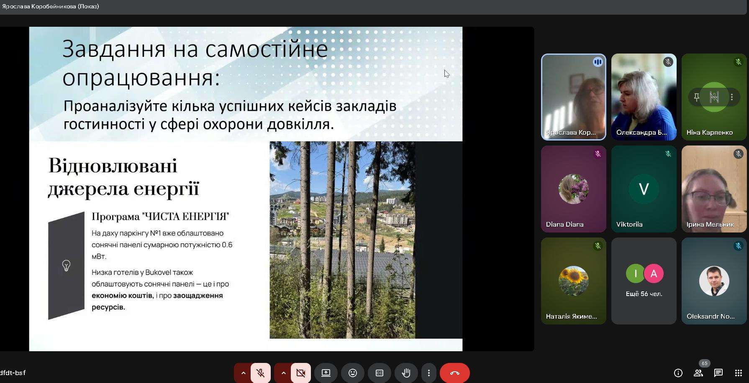The image size is (749, 383).
Task: Show the other 56 participants tile
Action: click(x=644, y=281)
